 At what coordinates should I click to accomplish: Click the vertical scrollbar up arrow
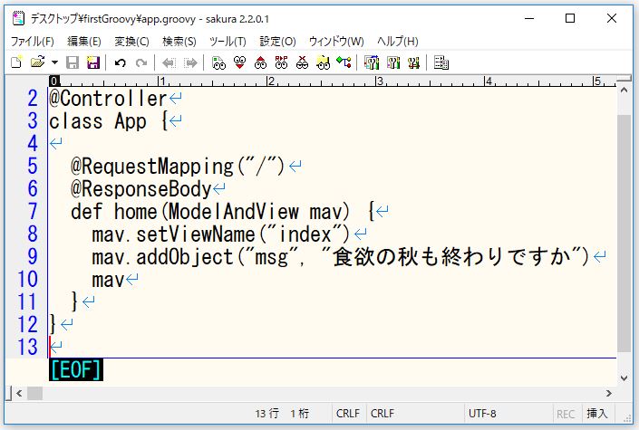[x=624, y=90]
